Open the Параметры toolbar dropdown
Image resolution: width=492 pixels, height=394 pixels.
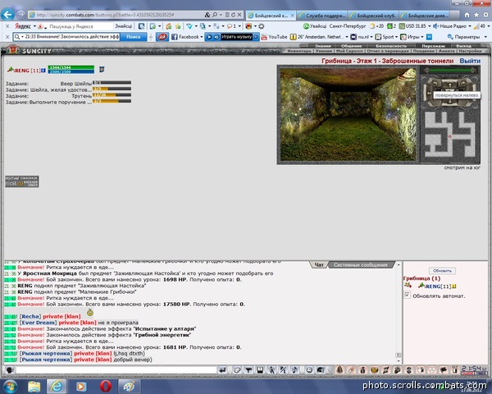click(485, 37)
